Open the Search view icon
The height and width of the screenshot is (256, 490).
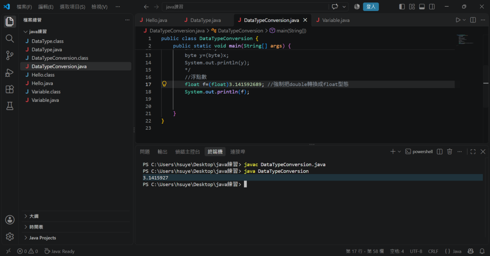point(10,38)
